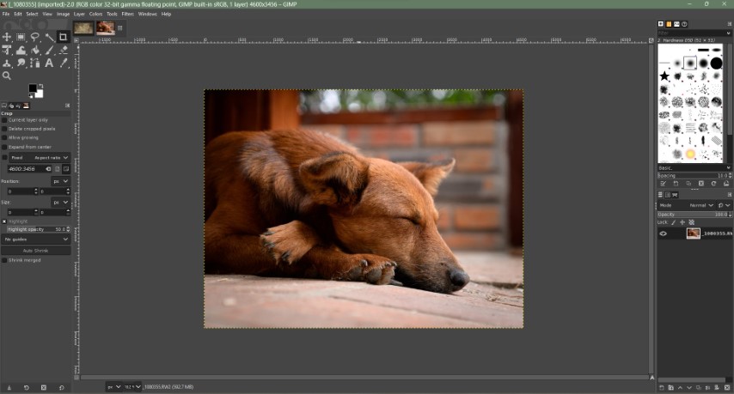This screenshot has width=734, height=394.
Task: Enable Shrink merged checkbox
Action: click(x=4, y=260)
